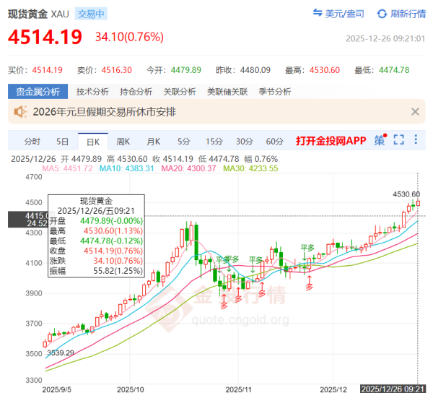Select the 60分 interval tab
Viewport: 433px width, 393px height.
pos(275,142)
